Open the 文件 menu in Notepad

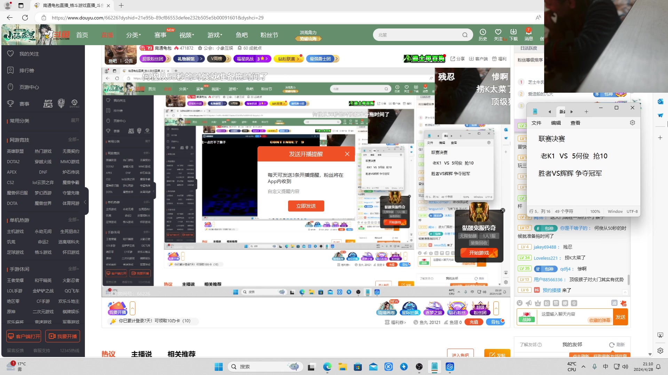[x=536, y=123]
